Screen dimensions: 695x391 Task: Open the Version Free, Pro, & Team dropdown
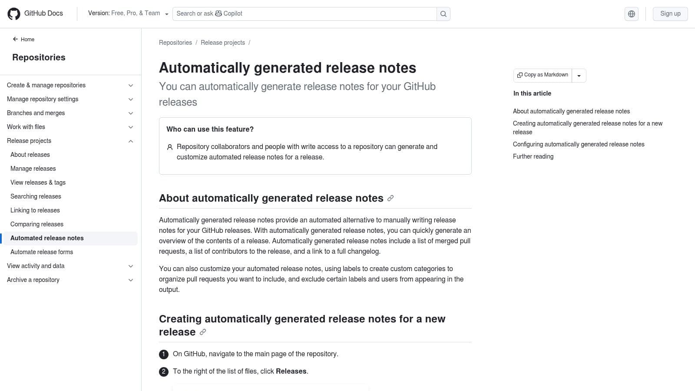(128, 13)
